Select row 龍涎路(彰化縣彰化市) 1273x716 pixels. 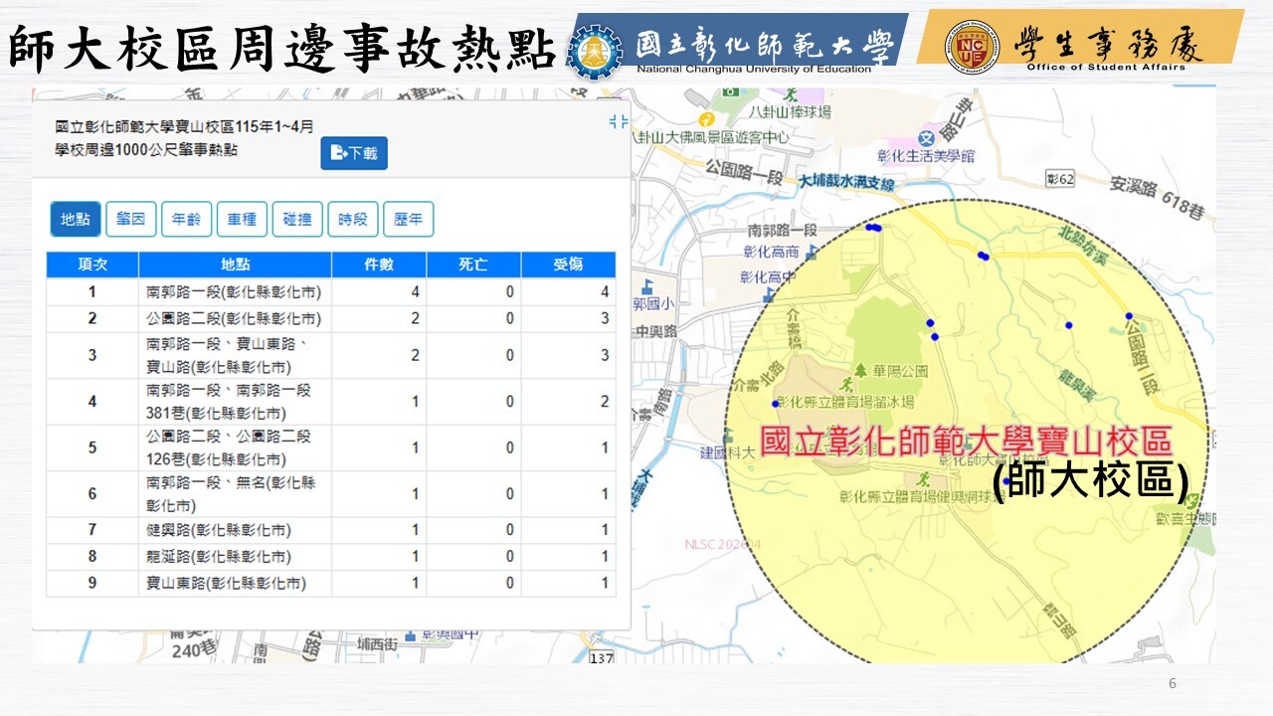pyautogui.click(x=331, y=557)
